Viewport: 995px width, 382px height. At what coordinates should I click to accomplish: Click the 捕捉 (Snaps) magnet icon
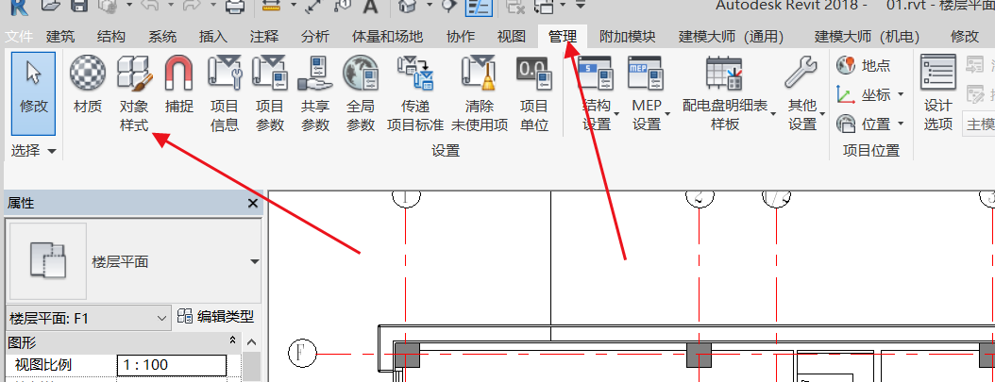coord(178,87)
